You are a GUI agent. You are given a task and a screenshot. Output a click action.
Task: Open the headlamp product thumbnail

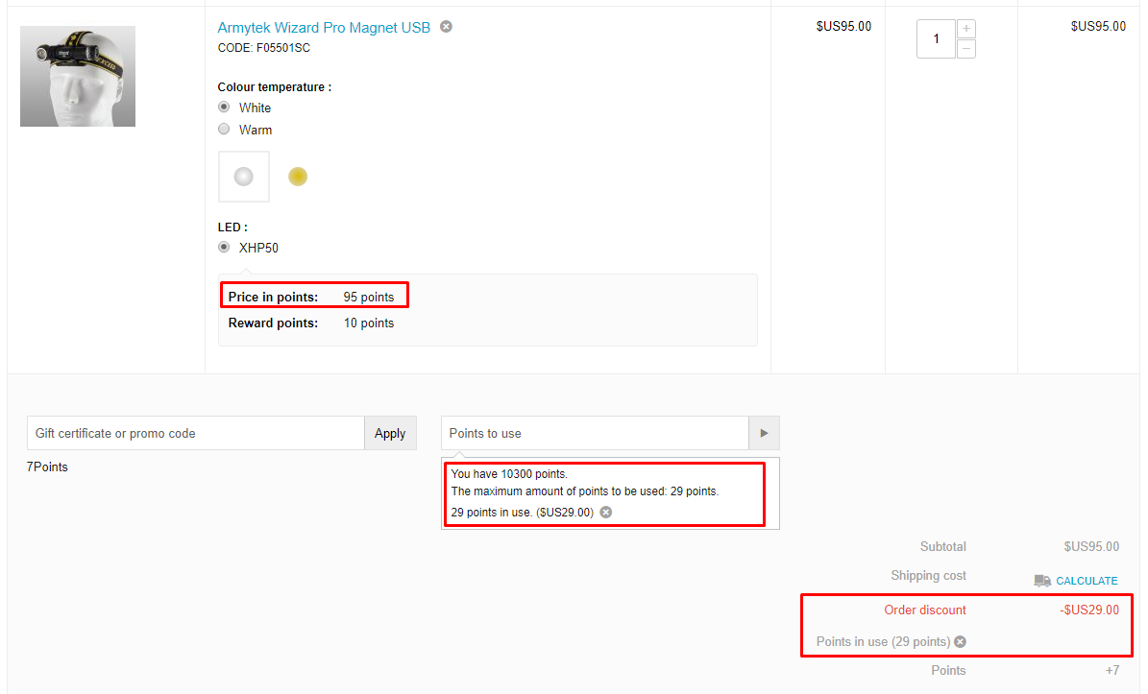pos(78,76)
